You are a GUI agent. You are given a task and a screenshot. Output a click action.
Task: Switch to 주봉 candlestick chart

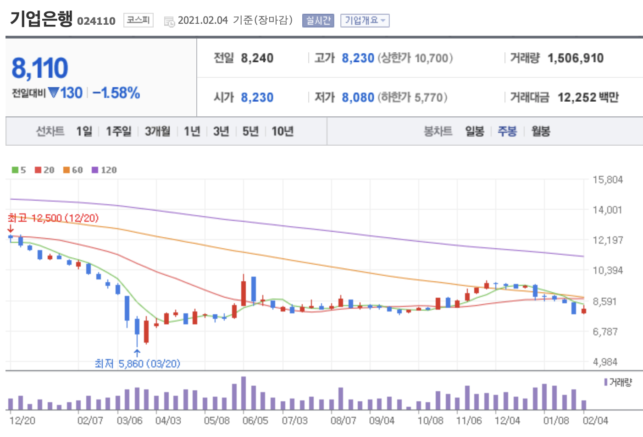tap(507, 131)
